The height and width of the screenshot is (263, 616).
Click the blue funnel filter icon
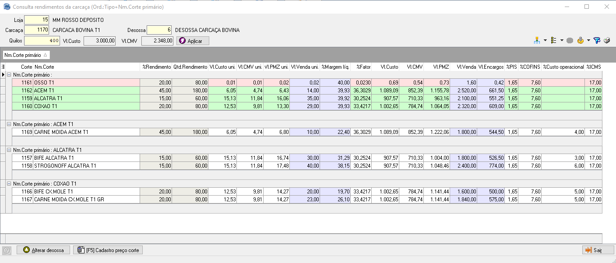[596, 40]
